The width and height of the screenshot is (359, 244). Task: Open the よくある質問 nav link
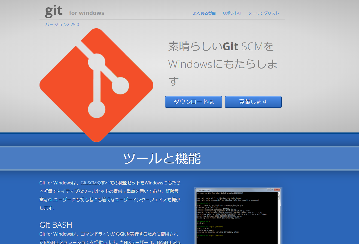click(204, 13)
